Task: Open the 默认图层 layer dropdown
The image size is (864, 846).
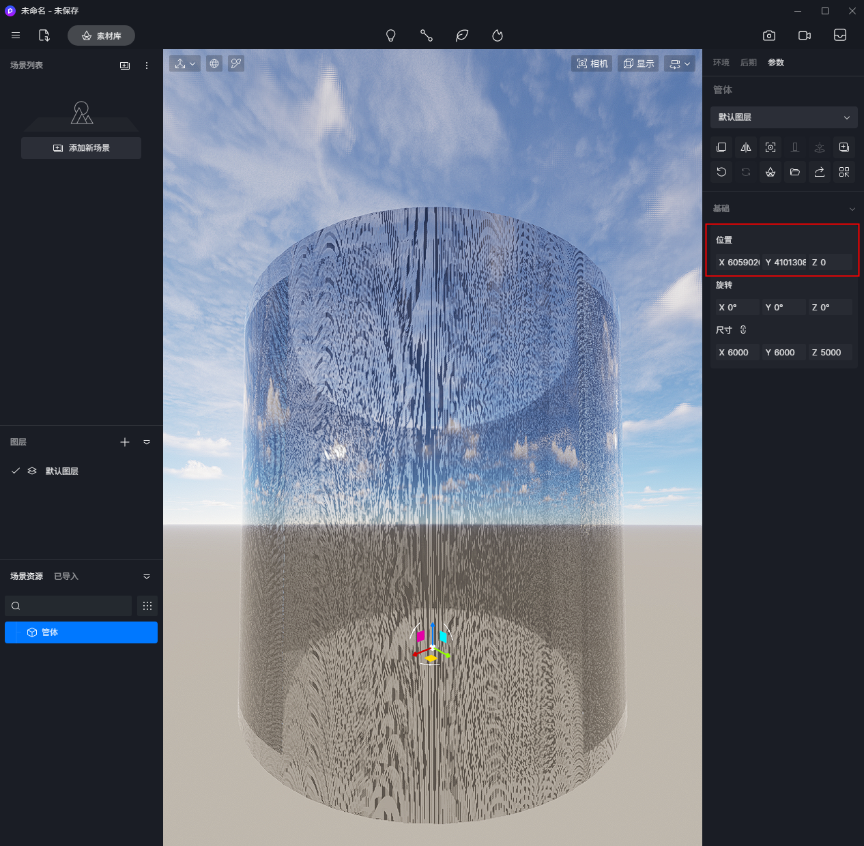Action: coord(783,117)
